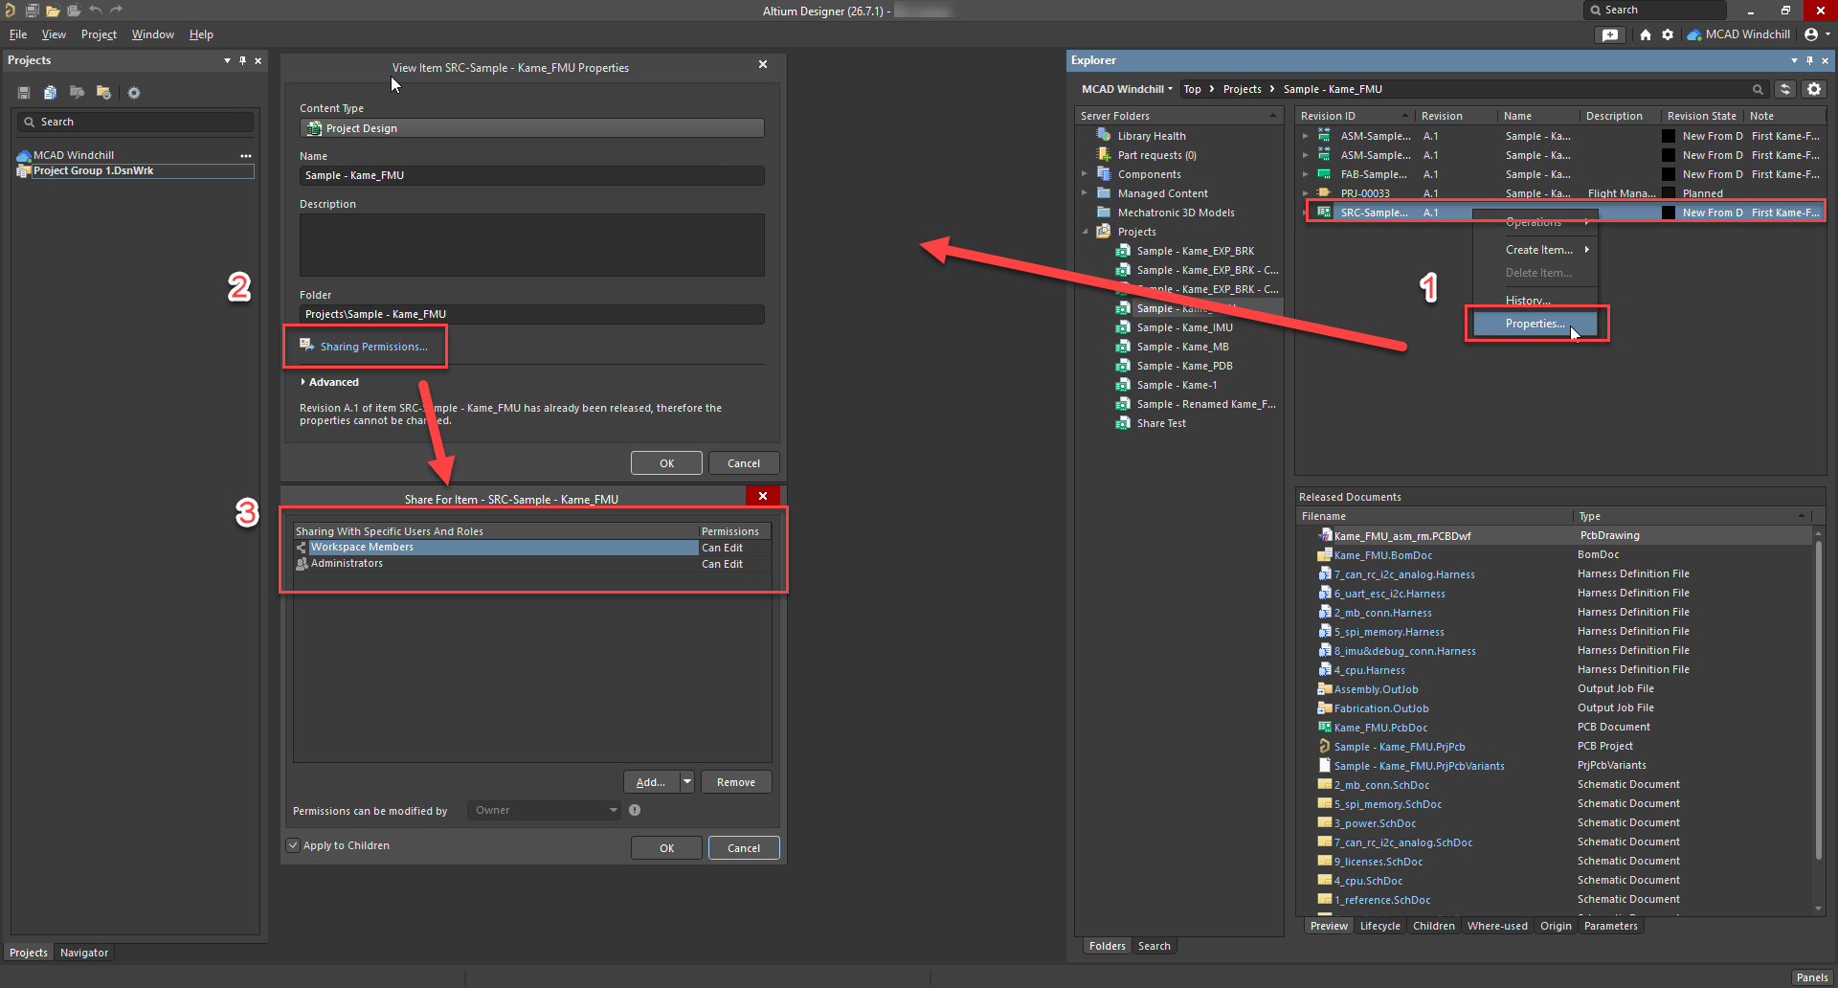Click the black Revision State swatch of the PRJ-00033 row
This screenshot has width=1838, height=988.
click(1669, 193)
